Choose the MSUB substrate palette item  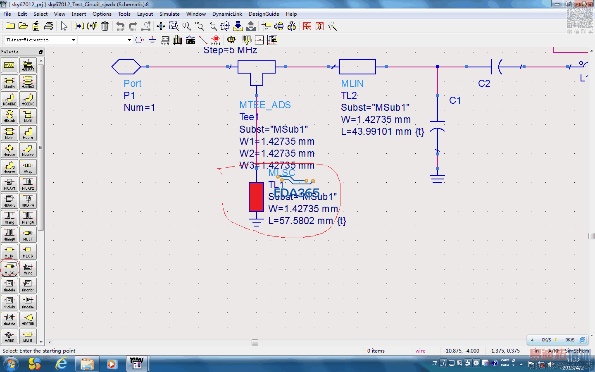pos(10,65)
